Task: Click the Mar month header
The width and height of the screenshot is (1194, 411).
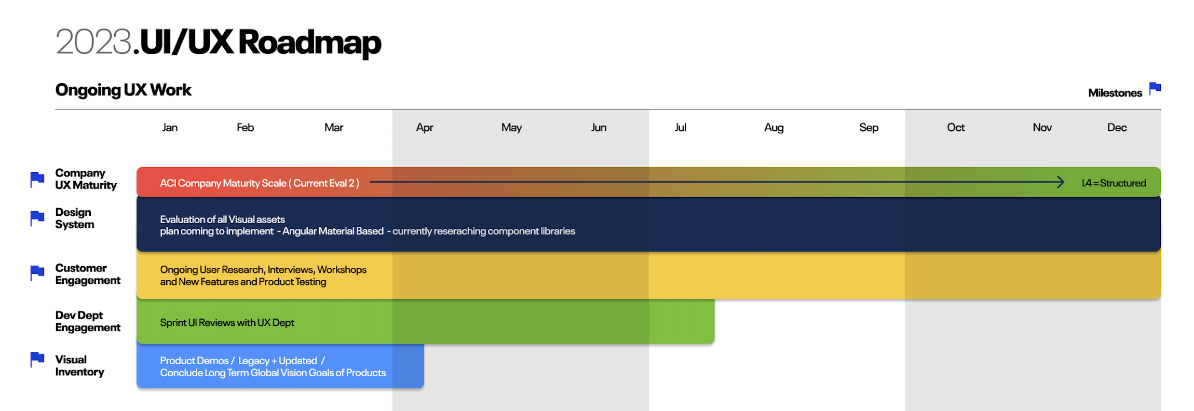Action: [334, 128]
